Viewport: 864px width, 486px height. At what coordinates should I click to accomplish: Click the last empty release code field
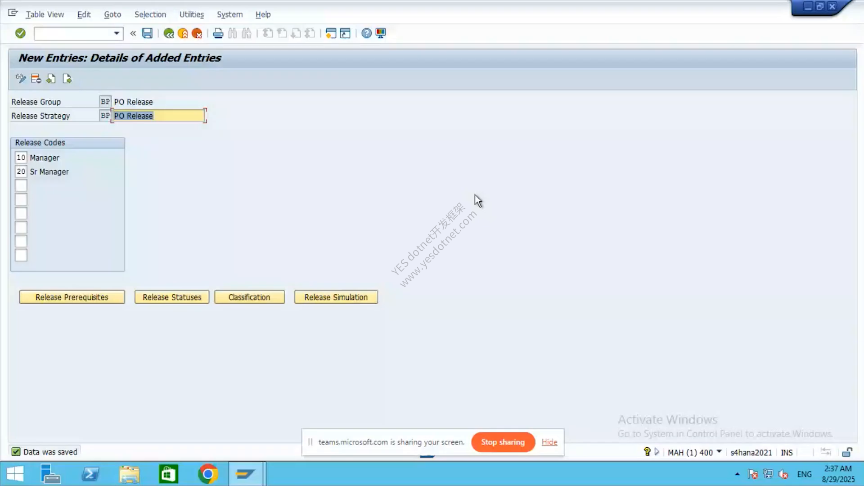(x=21, y=255)
